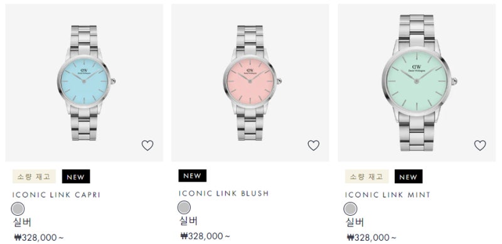
Task: Open ICONIC LINK MINT product link
Action: coord(388,194)
